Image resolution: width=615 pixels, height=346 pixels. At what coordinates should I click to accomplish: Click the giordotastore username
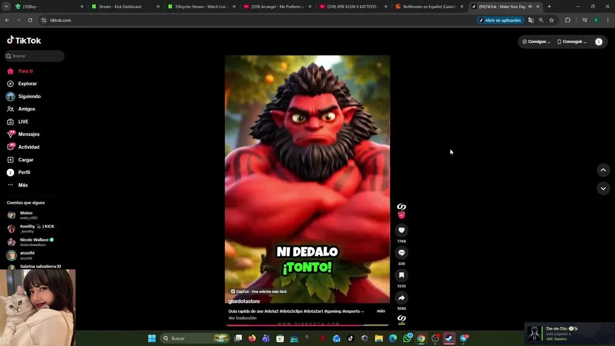tap(244, 301)
